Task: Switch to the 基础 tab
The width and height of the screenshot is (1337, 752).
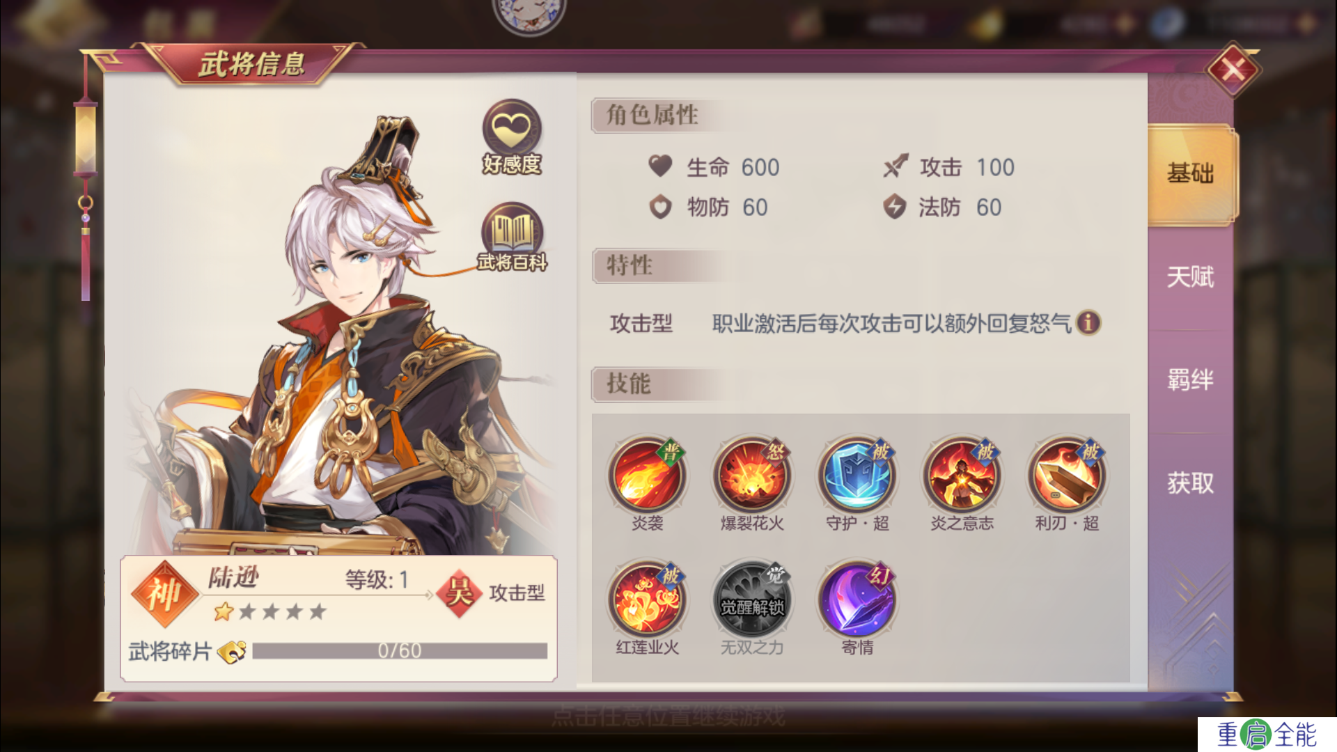Action: click(1191, 173)
